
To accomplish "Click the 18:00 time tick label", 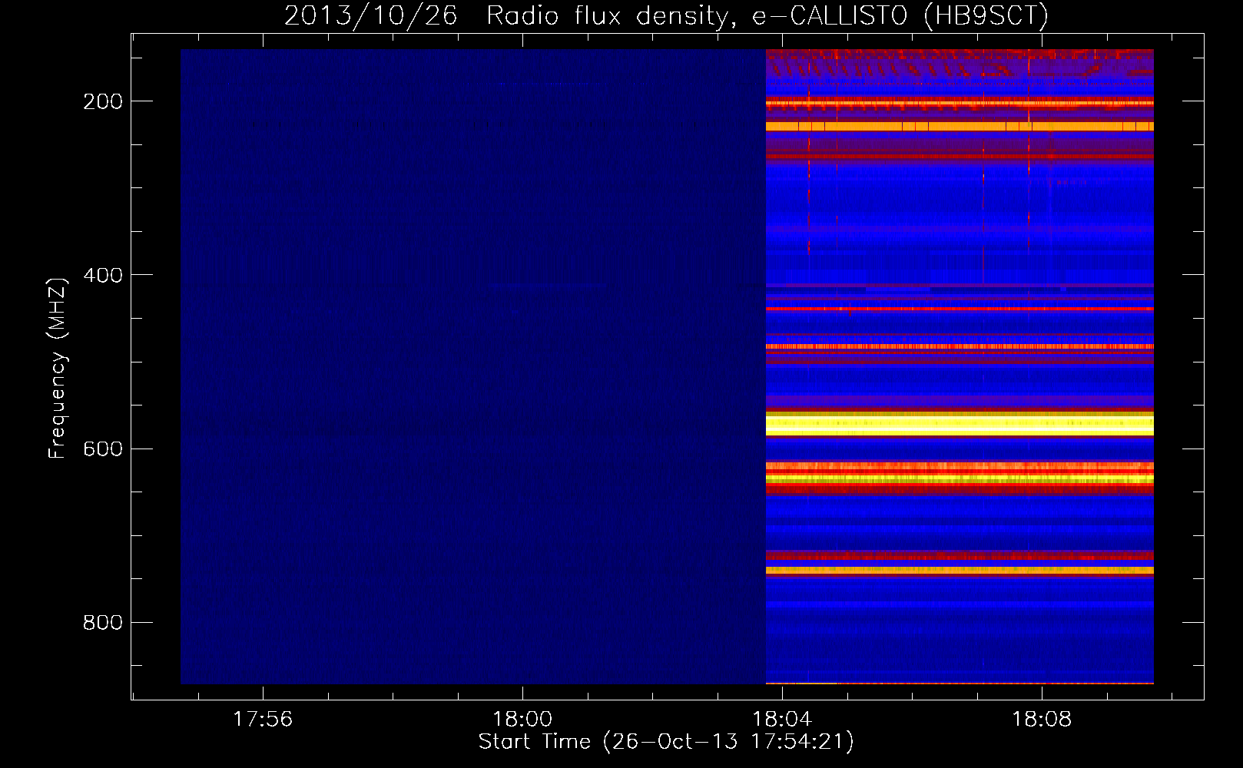I will 522,720.
